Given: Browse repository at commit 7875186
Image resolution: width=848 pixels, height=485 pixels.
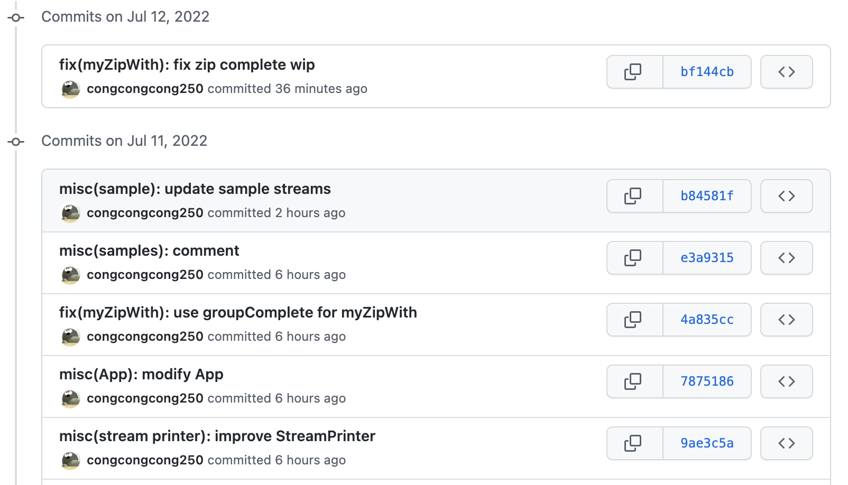Looking at the screenshot, I should click(786, 381).
